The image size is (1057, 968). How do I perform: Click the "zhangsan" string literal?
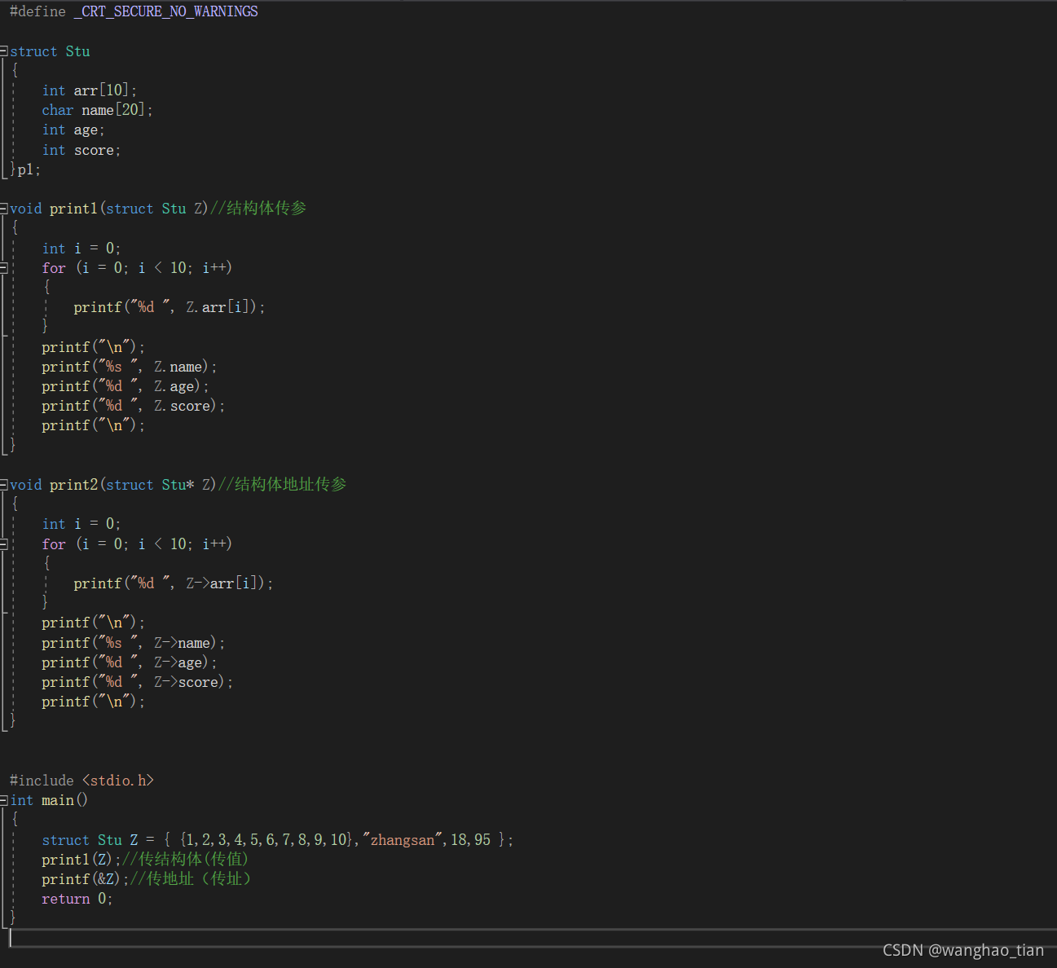[x=403, y=840]
